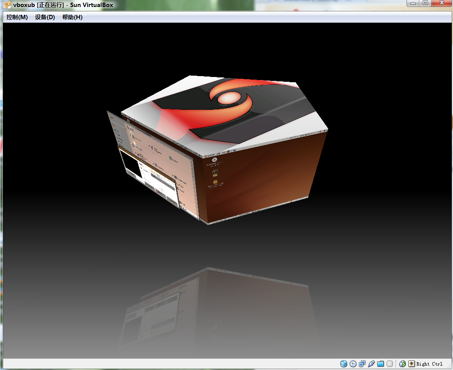The width and height of the screenshot is (453, 370).
Task: Click the USB devices status icon
Action: tap(371, 364)
